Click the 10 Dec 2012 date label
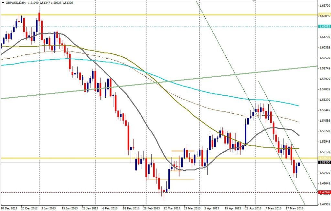This screenshot has height=211, width=331. 10,208
